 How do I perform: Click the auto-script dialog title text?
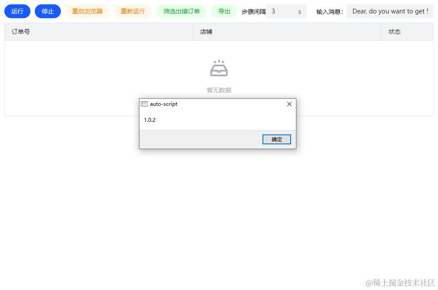(163, 104)
